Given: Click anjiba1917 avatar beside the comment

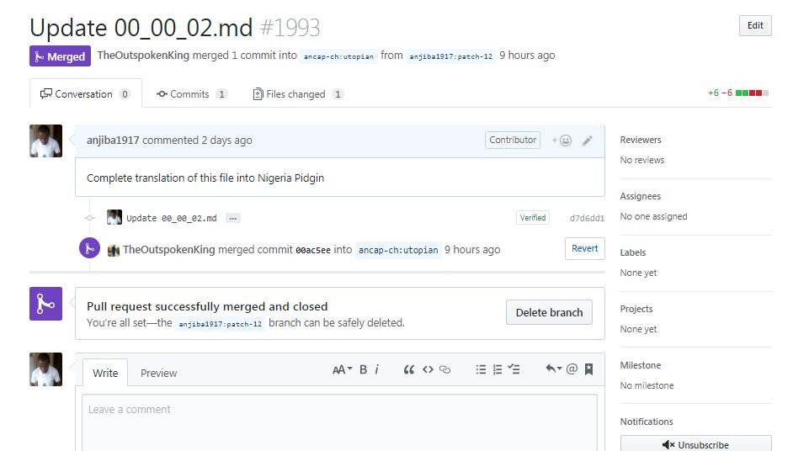Looking at the screenshot, I should [x=45, y=141].
